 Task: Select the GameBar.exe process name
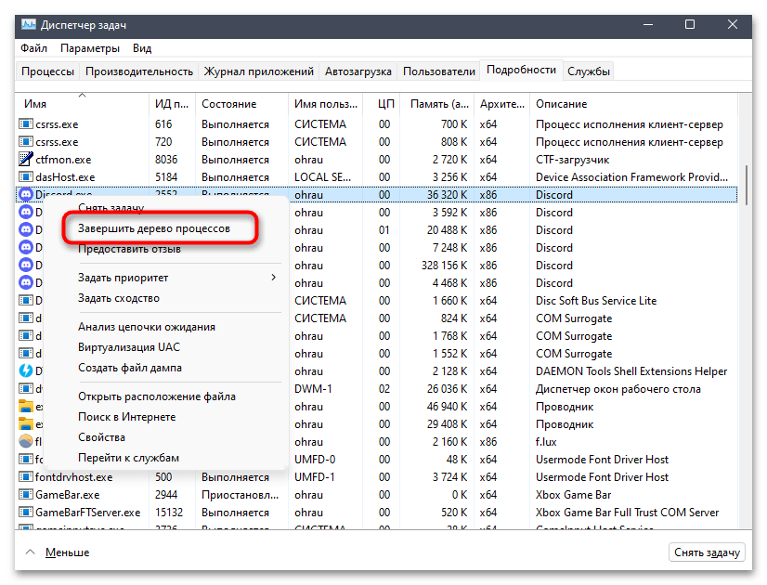tap(68, 495)
